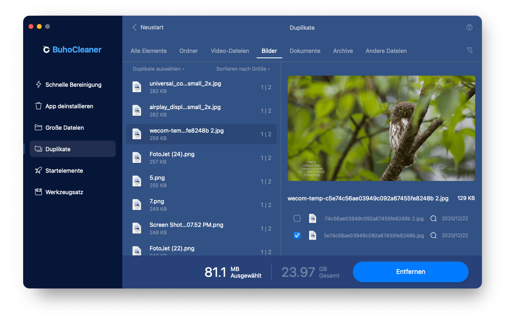Reveal the '2.jpg' copy with magnifier icon
505x319 pixels.
[434, 219]
